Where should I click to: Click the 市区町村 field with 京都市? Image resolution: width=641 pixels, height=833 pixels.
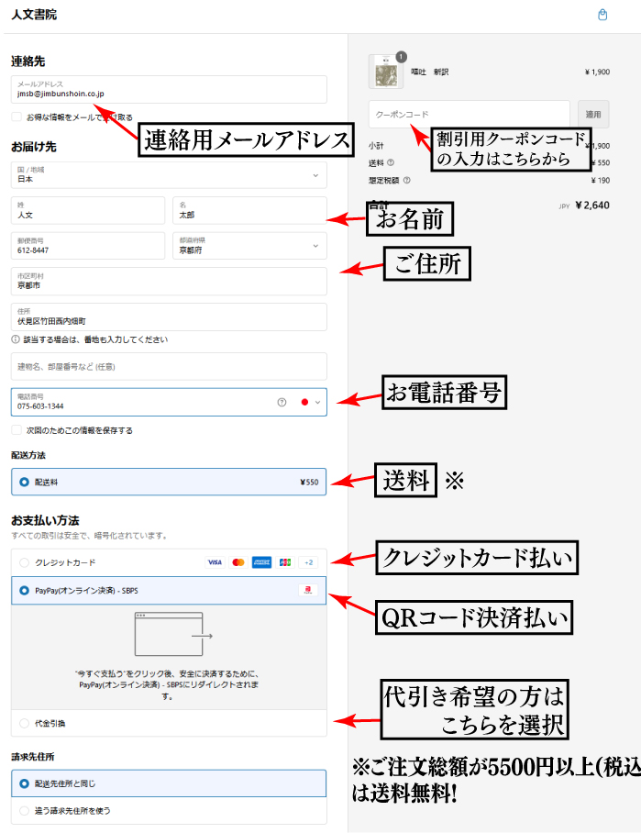pos(169,281)
